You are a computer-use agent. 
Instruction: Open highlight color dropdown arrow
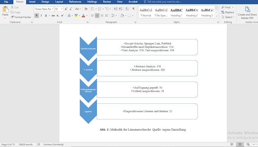click(80, 16)
